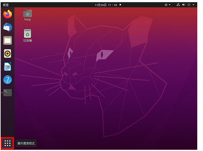Click the volume speaker icon
The height and width of the screenshot is (151, 203).
(184, 5)
